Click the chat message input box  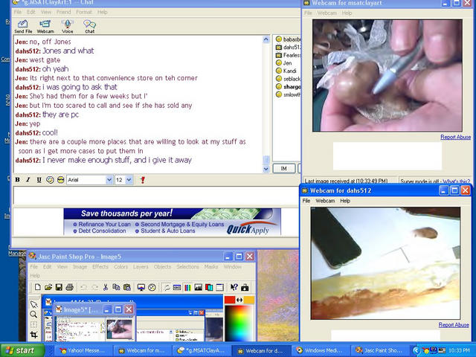155,196
